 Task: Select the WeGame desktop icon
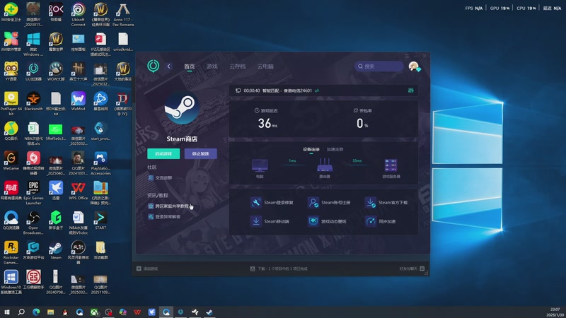click(x=11, y=161)
